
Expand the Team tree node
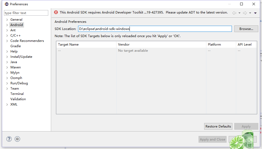click(x=7, y=89)
